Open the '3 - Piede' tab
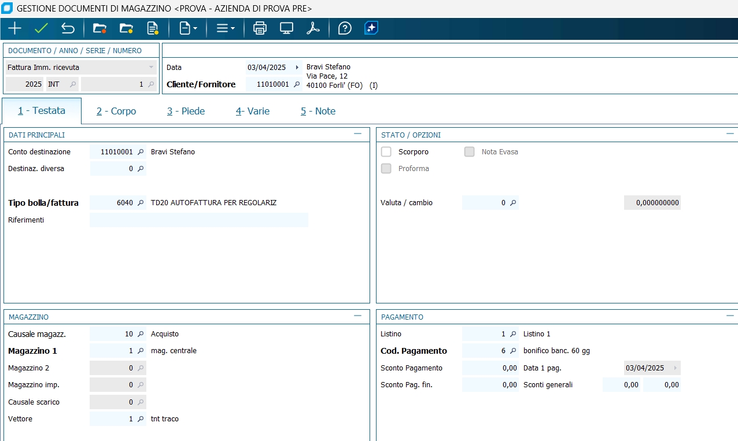Image resolution: width=738 pixels, height=441 pixels. pos(186,111)
